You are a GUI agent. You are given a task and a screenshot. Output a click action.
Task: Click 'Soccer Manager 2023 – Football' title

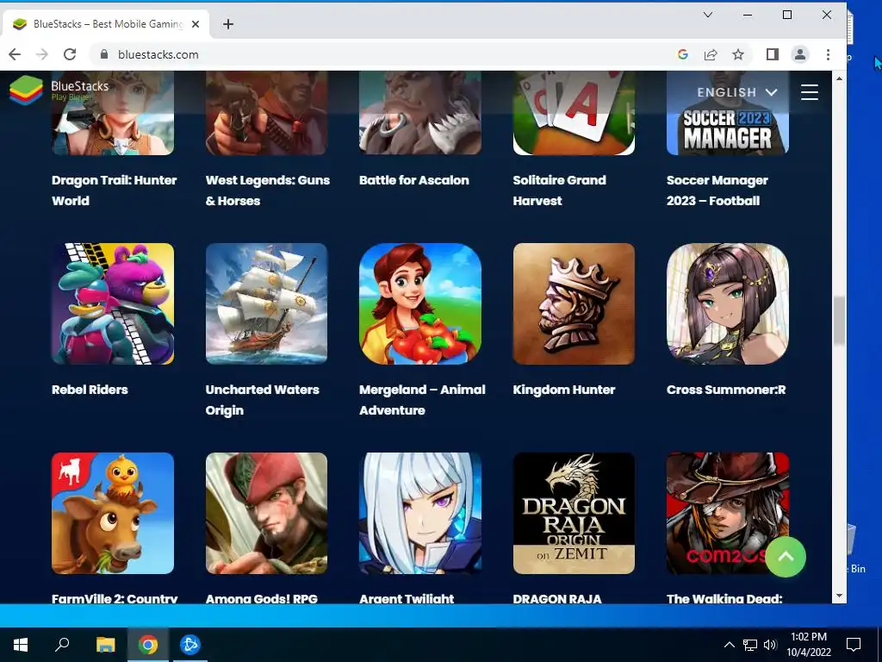coord(717,190)
